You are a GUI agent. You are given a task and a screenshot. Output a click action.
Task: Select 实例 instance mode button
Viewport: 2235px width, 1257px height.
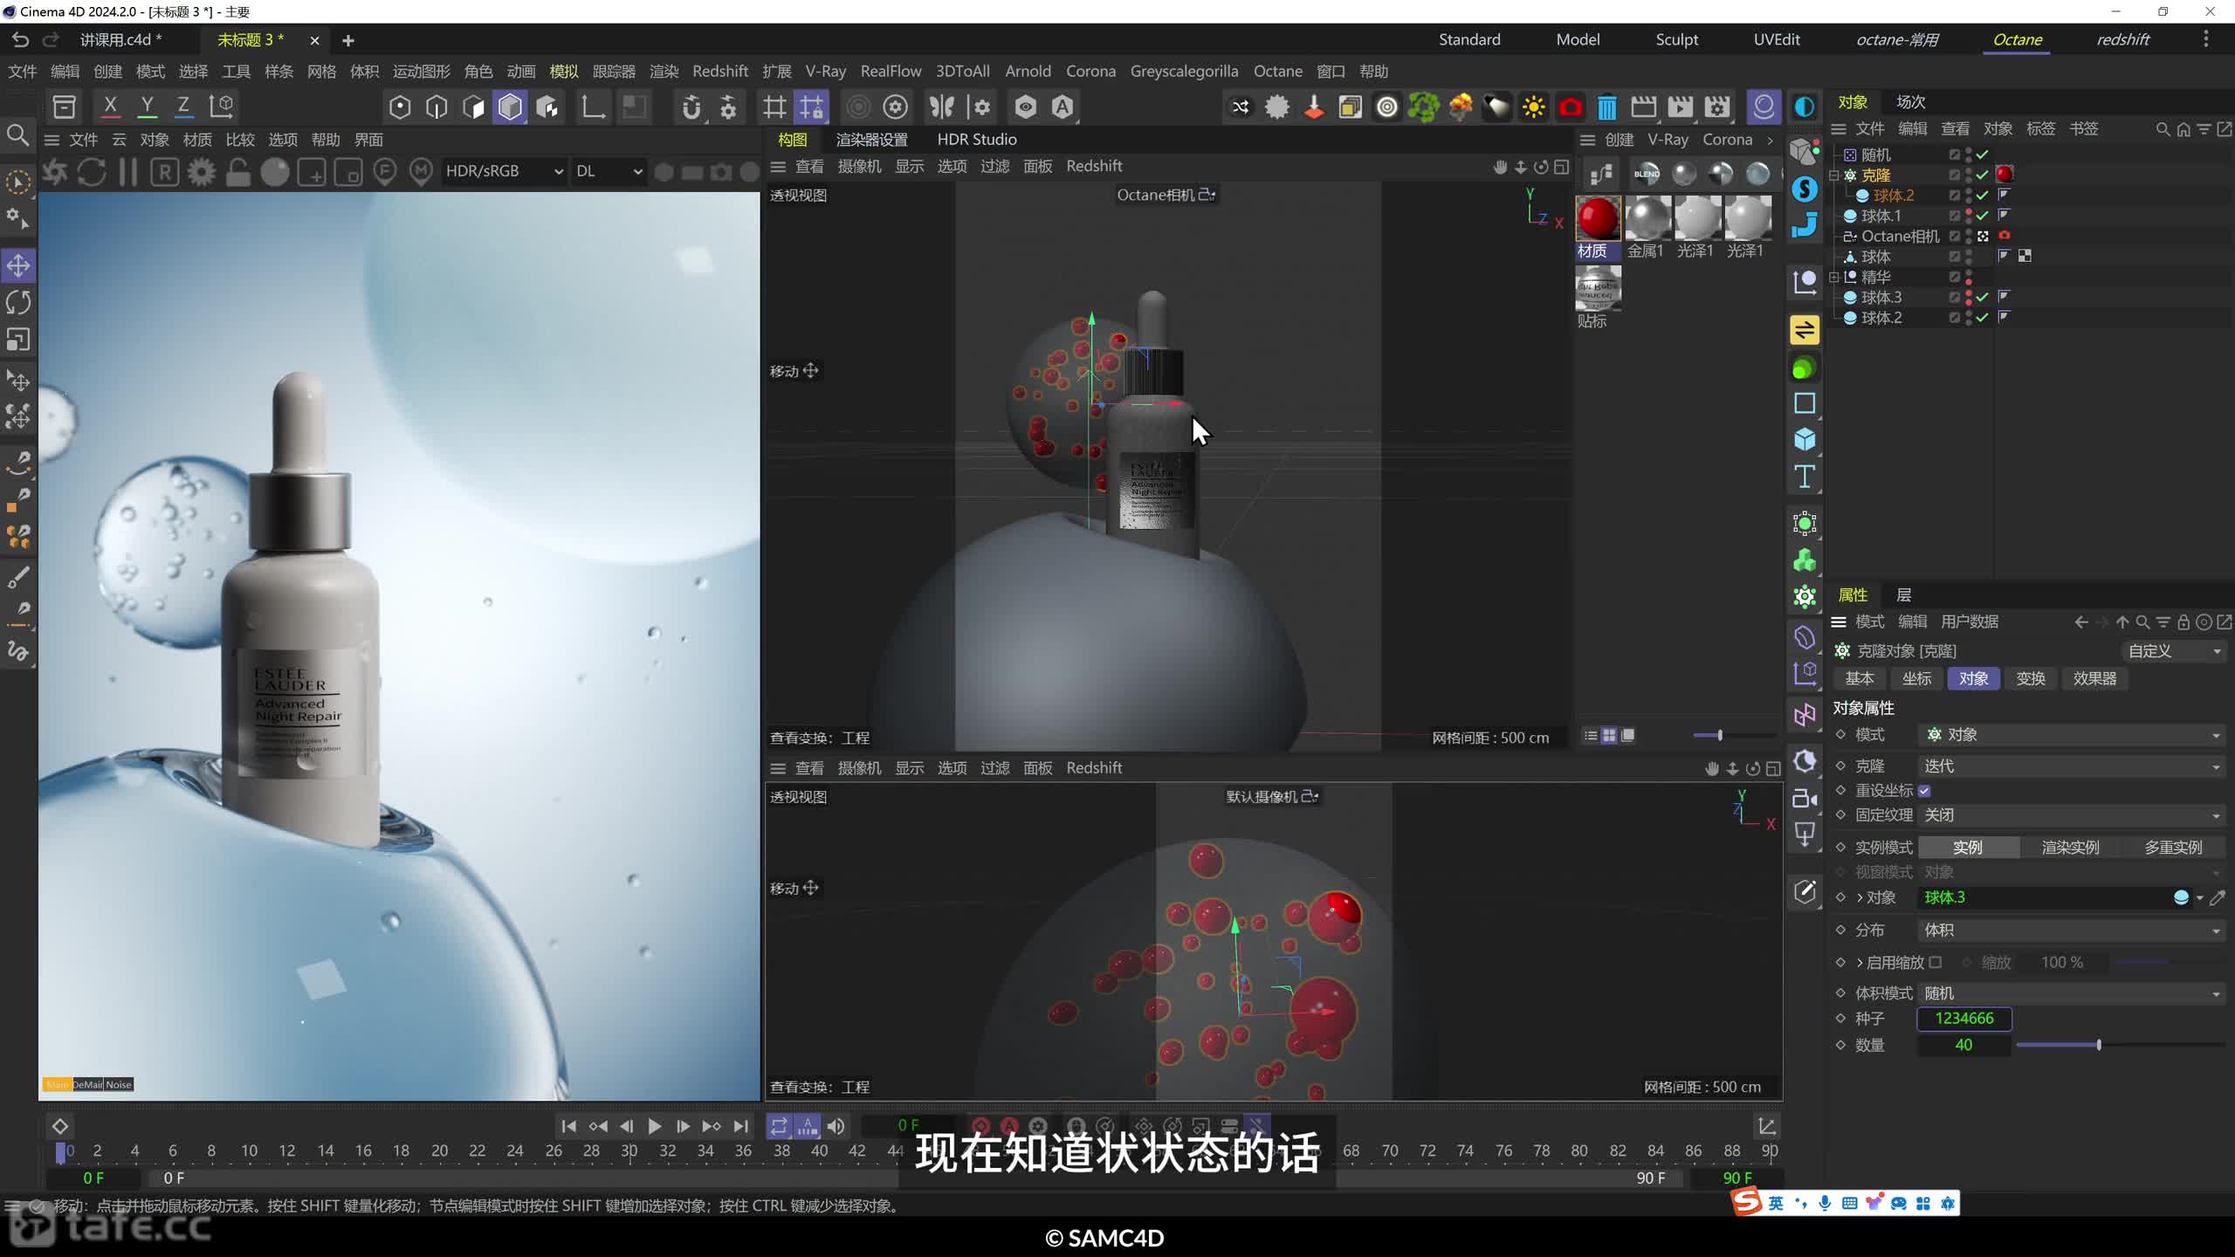click(1968, 848)
